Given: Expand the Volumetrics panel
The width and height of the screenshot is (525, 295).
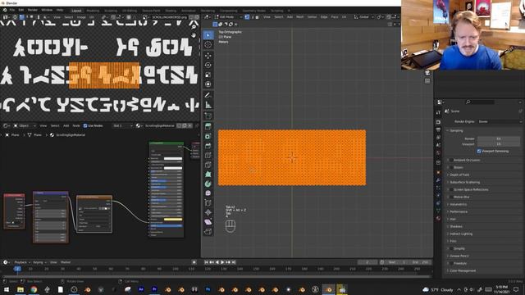Looking at the screenshot, I should click(458, 204).
